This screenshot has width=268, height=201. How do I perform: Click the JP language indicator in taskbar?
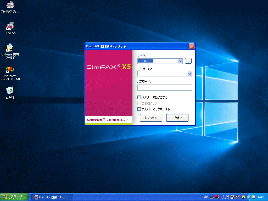(206, 197)
